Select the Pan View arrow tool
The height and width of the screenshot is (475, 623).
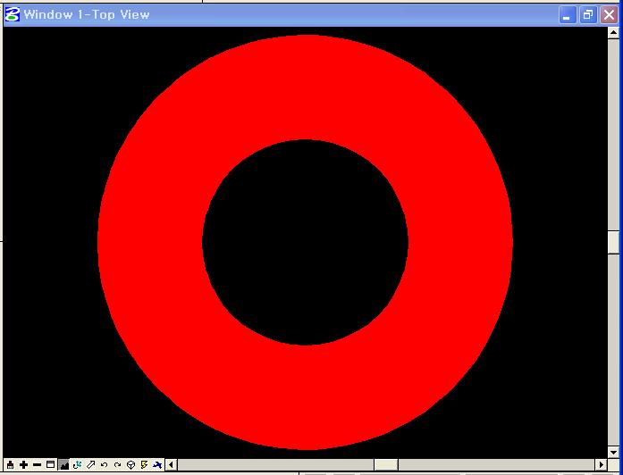coord(90,465)
